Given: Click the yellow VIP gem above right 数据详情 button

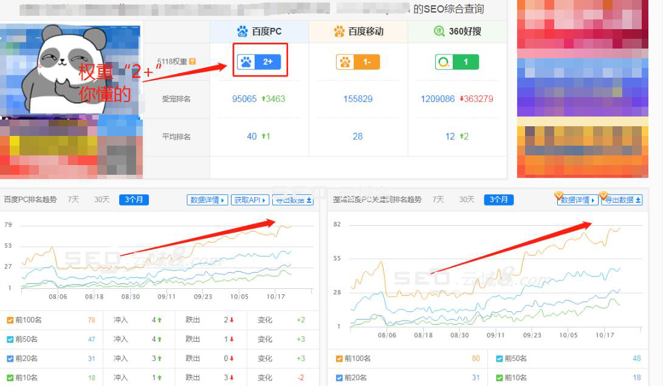Looking at the screenshot, I should point(559,195).
